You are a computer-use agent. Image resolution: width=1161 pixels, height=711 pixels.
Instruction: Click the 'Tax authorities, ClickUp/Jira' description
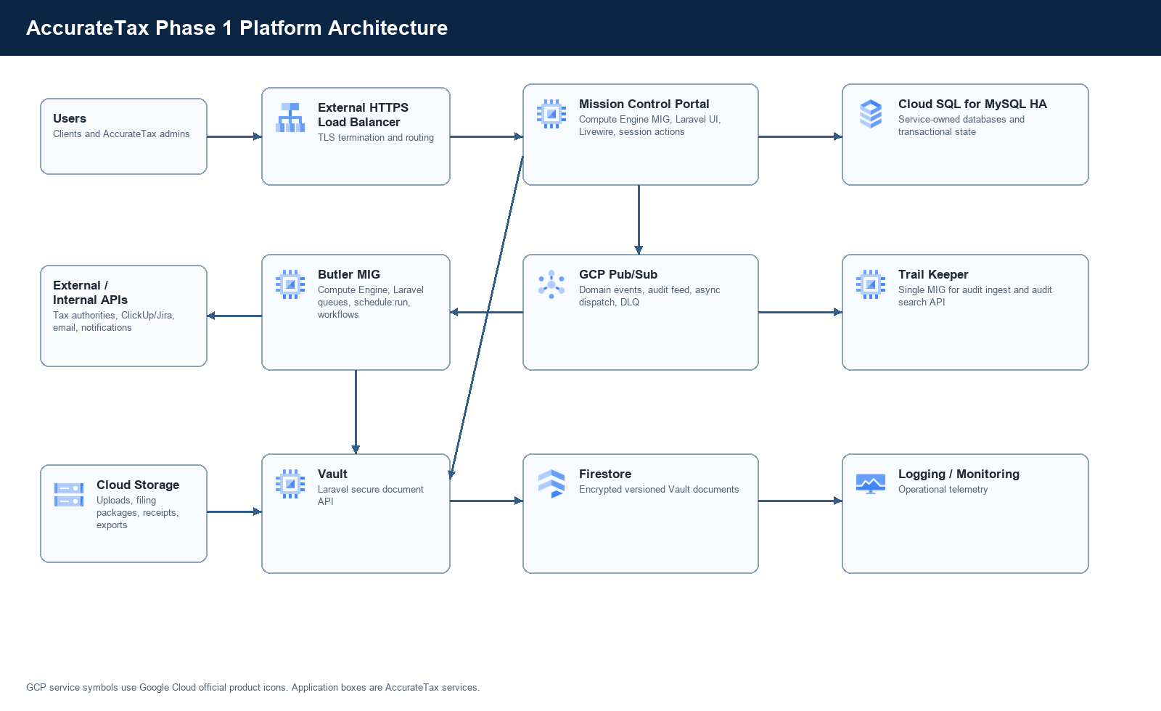pyautogui.click(x=114, y=321)
